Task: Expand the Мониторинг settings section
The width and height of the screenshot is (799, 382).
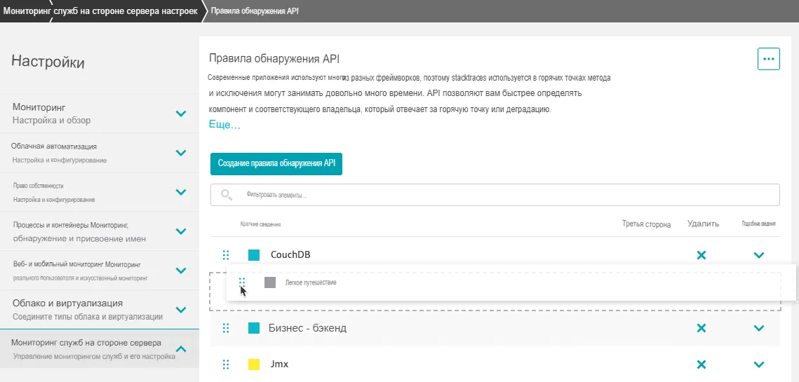Action: (x=180, y=114)
